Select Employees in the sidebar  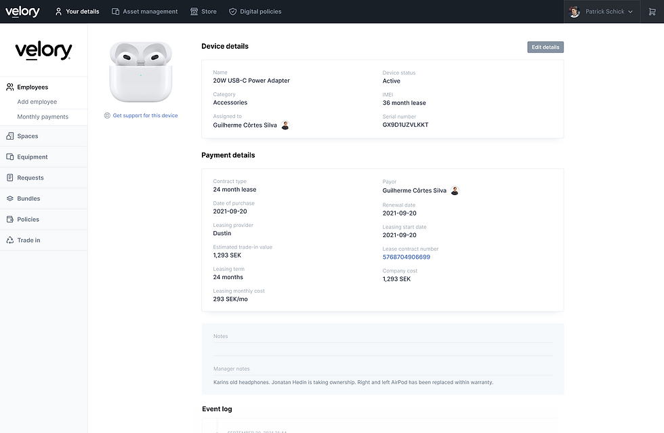(43, 87)
